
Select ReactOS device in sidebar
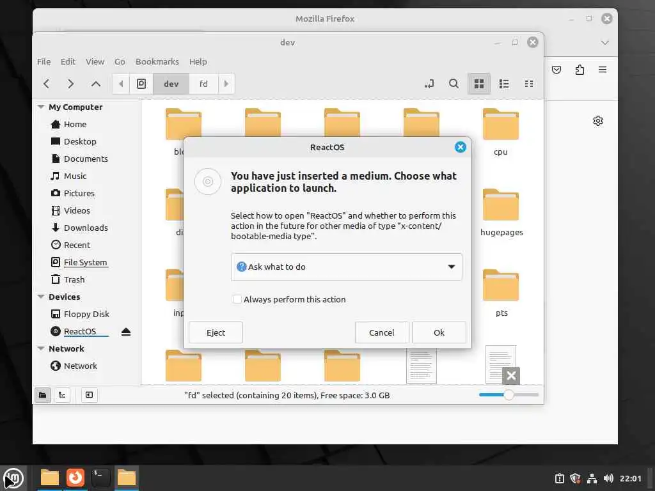80,332
